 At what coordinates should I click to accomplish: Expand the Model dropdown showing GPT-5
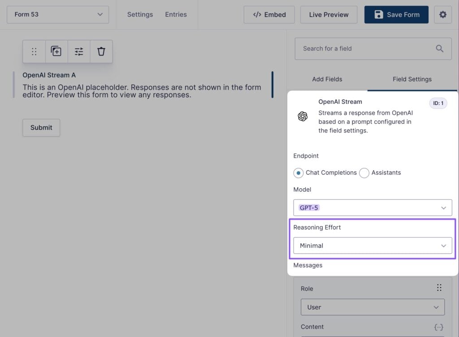pyautogui.click(x=372, y=208)
